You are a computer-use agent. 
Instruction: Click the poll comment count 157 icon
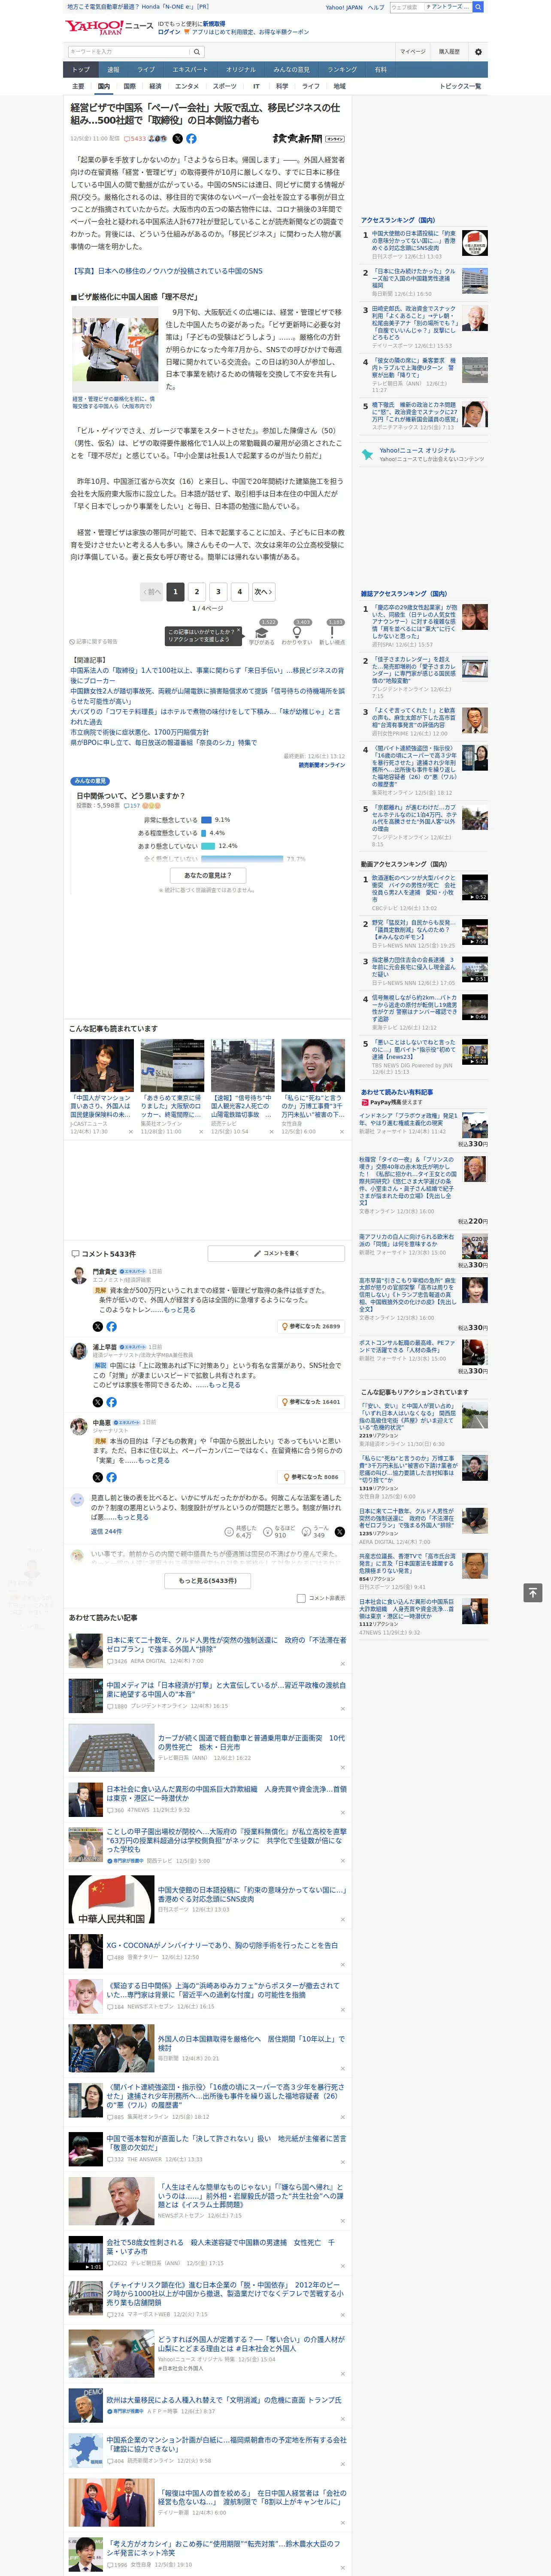tap(132, 806)
